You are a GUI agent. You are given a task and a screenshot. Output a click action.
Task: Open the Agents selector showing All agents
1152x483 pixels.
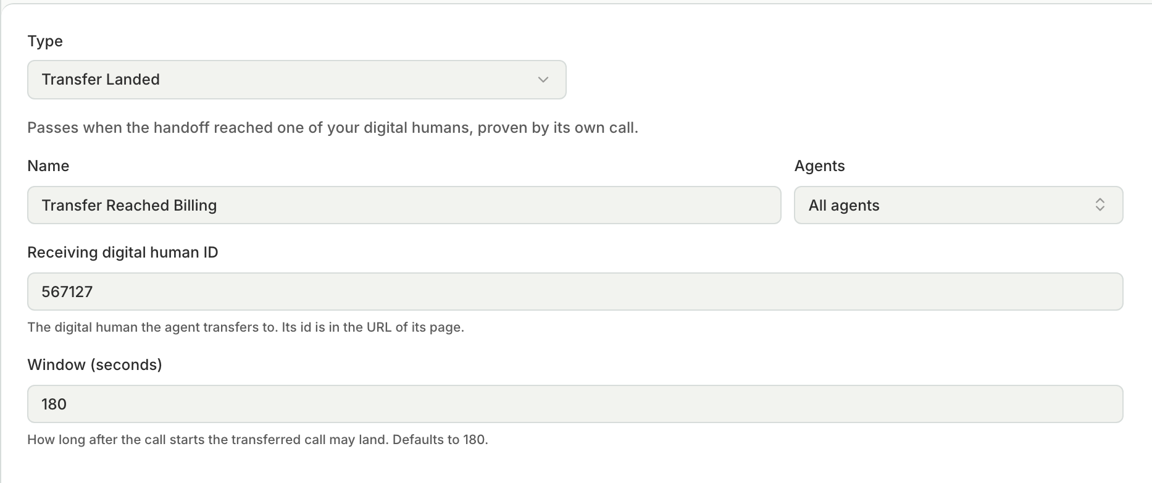pyautogui.click(x=958, y=205)
